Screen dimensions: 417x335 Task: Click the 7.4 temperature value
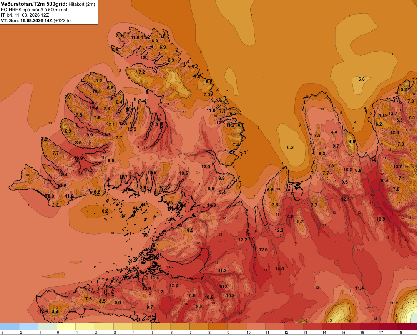[x=236, y=145]
